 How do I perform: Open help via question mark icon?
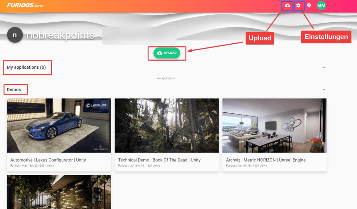coord(309,5)
